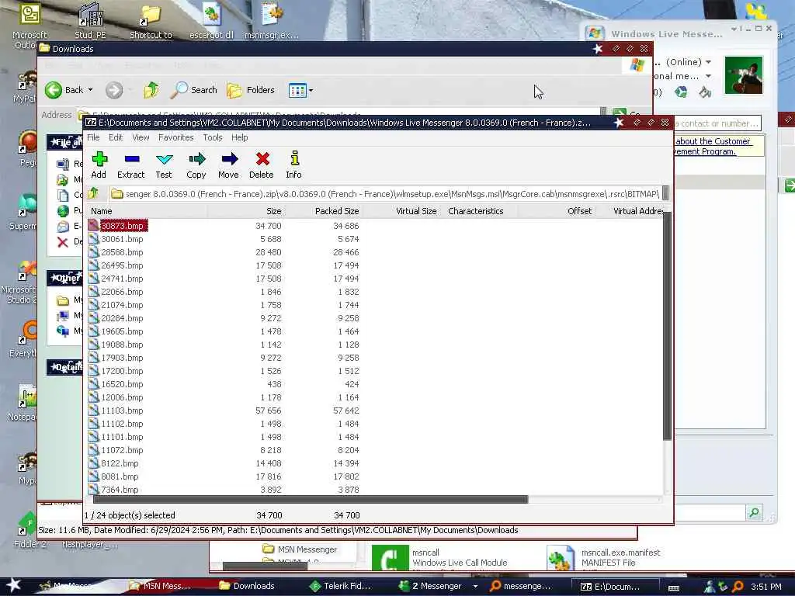Switch to MSN Mess... taskbar item
Image resolution: width=795 pixels, height=596 pixels.
(160, 586)
